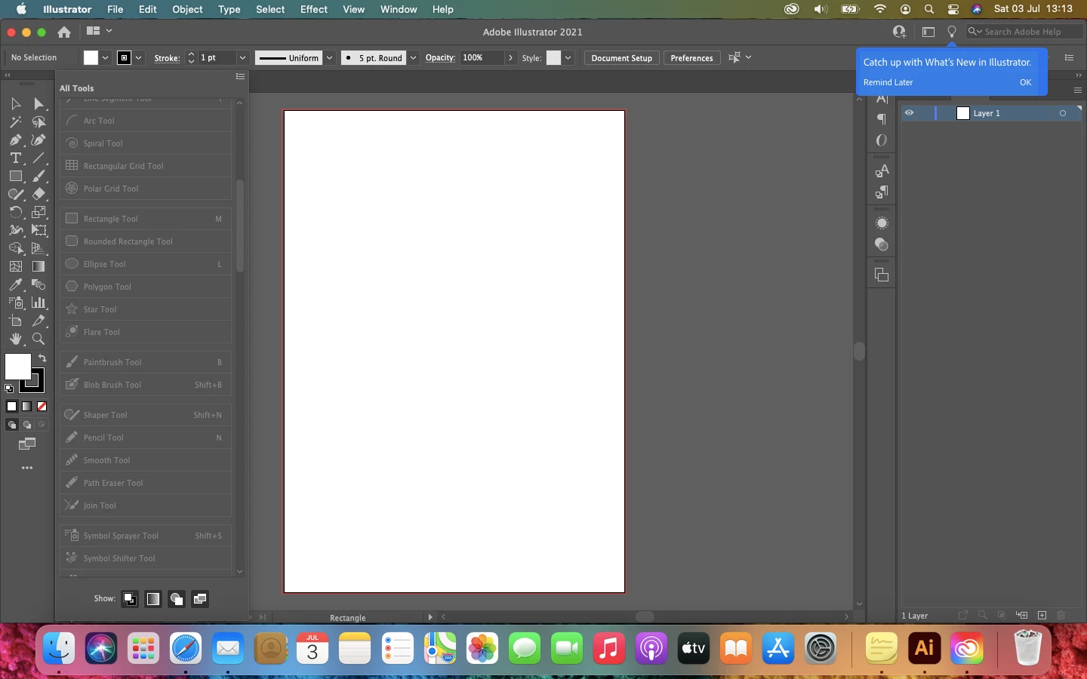Select the Eraser tool
This screenshot has width=1087, height=679.
[x=38, y=194]
